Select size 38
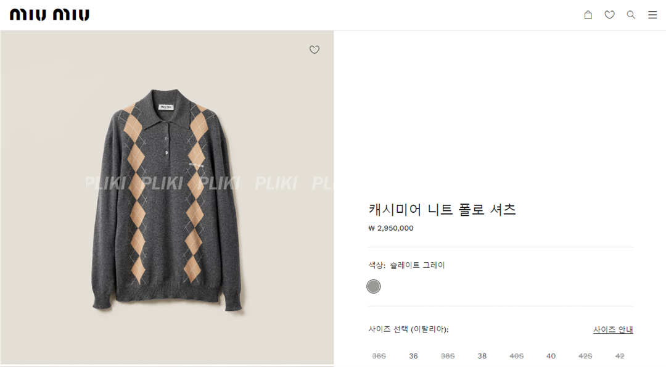 pos(482,356)
